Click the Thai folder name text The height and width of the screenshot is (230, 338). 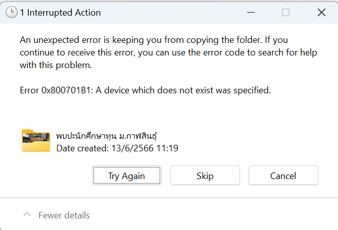click(107, 136)
